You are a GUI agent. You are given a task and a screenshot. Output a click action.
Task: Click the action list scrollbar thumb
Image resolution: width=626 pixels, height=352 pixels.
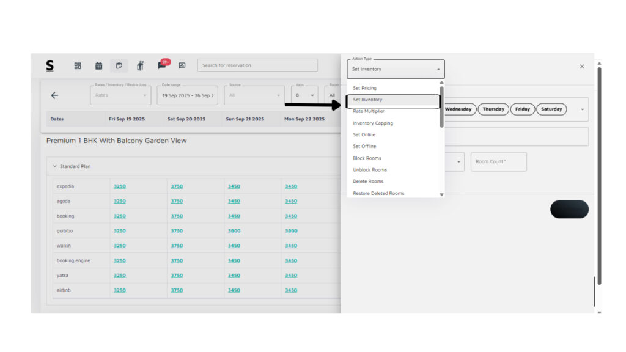(441, 107)
